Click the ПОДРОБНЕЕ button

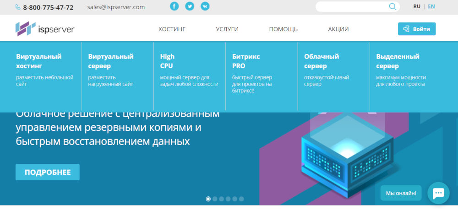click(48, 172)
